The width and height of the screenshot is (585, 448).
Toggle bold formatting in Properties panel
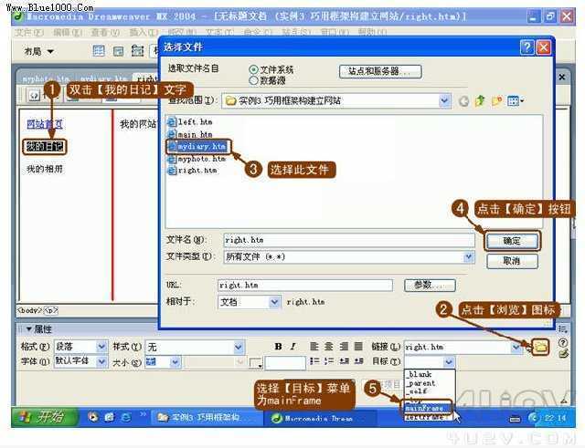point(278,347)
